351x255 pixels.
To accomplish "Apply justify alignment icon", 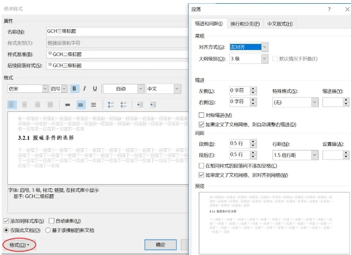I will [x=50, y=105].
